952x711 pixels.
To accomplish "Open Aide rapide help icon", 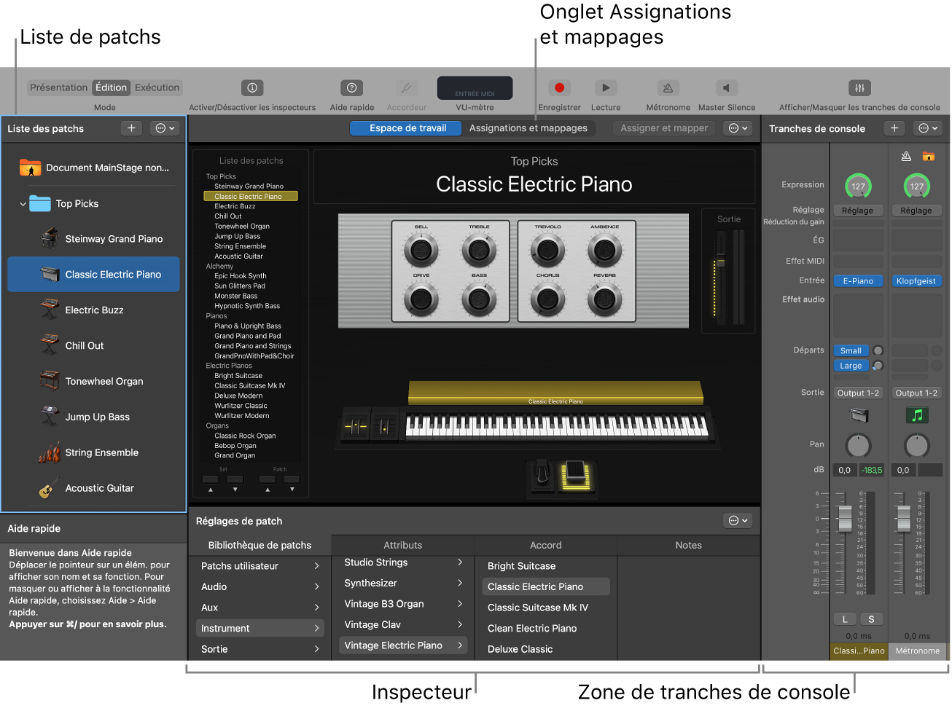I will 352,87.
